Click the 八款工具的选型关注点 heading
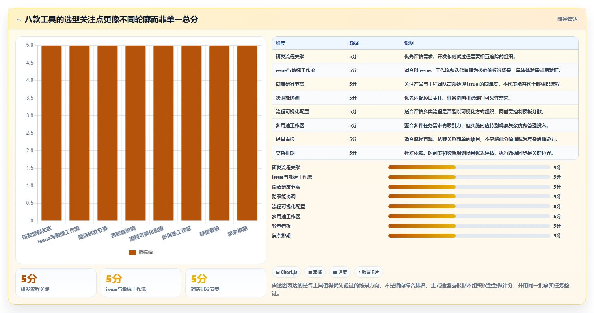Image resolution: width=594 pixels, height=313 pixels. pyautogui.click(x=111, y=19)
